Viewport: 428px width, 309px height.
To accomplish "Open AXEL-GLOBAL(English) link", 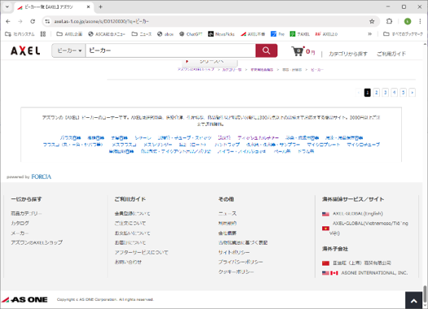I will (x=358, y=213).
